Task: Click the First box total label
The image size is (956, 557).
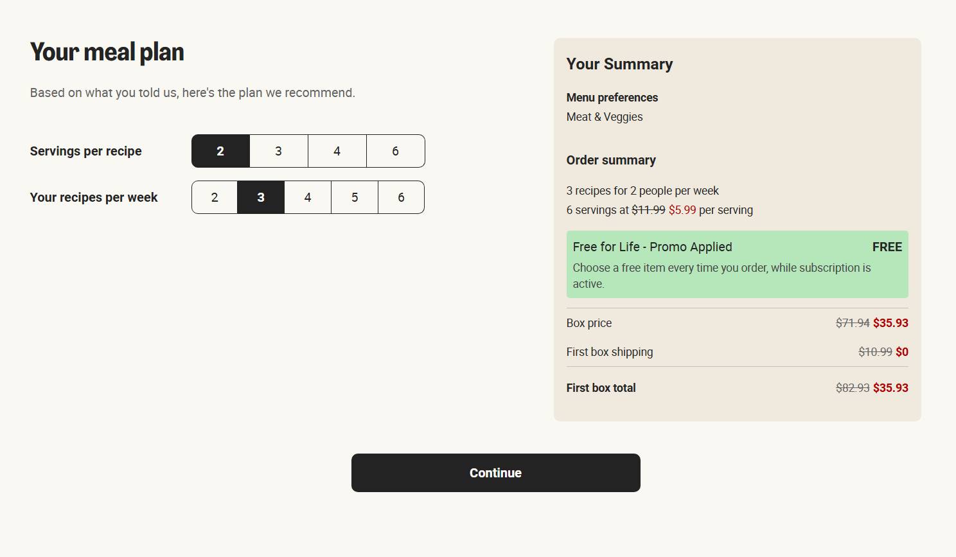Action: point(601,388)
